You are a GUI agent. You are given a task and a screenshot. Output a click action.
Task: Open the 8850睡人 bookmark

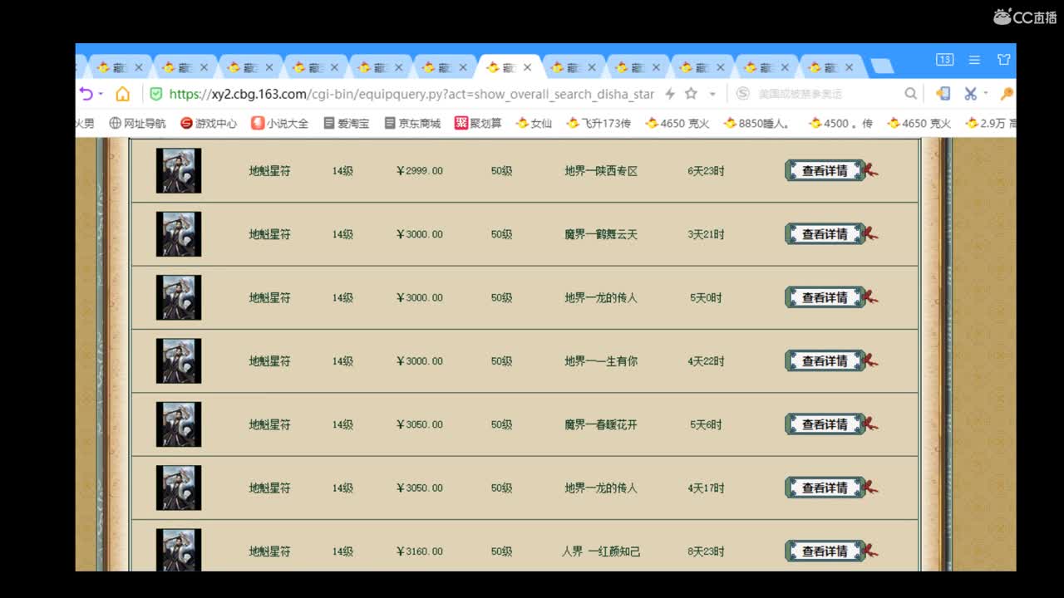click(757, 123)
